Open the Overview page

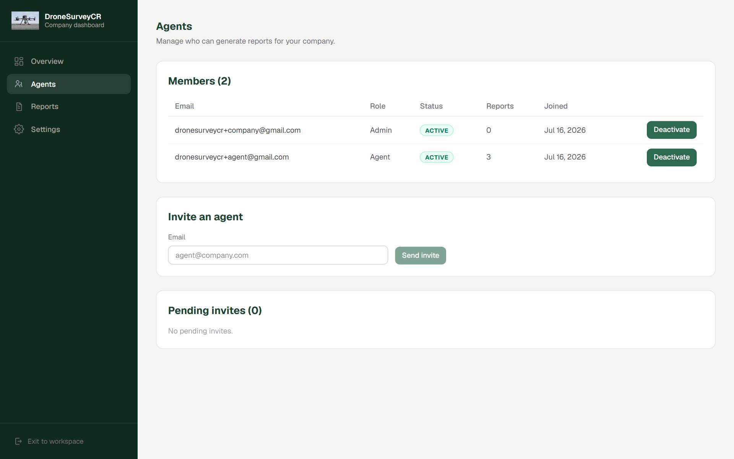(69, 61)
